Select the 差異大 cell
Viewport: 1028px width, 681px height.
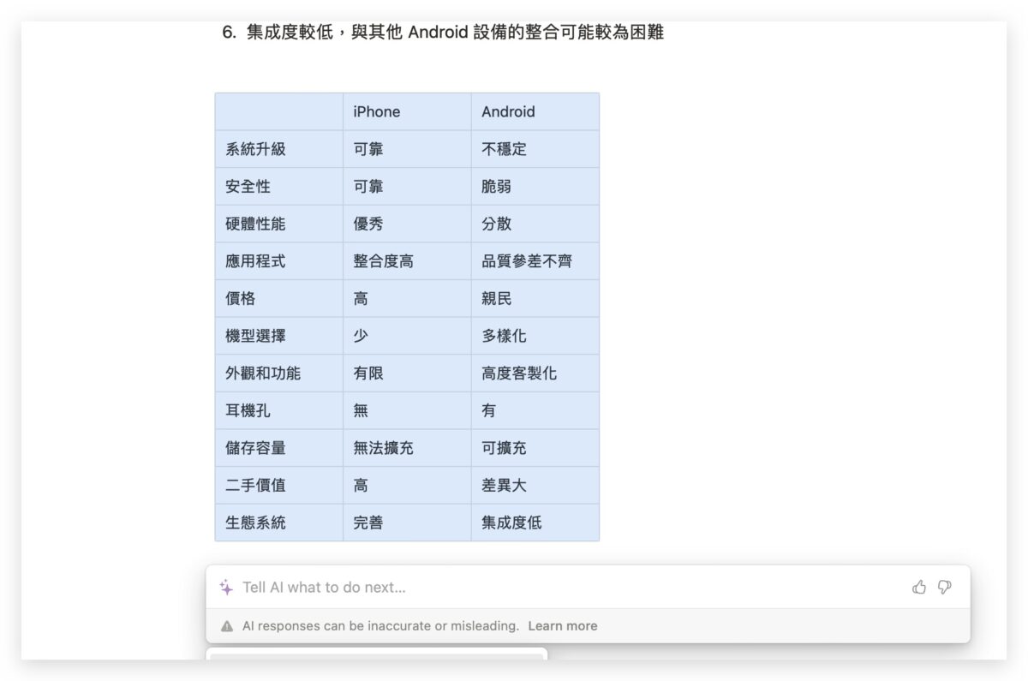point(535,486)
